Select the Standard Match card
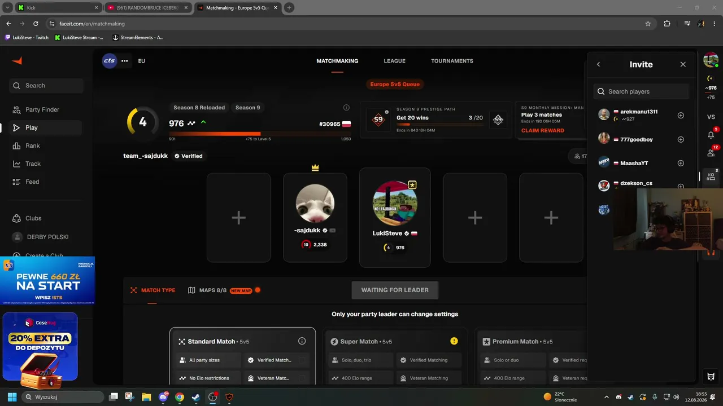Viewport: 723px width, 406px height. [242, 356]
